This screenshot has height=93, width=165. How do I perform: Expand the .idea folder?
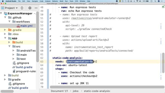point(5,34)
